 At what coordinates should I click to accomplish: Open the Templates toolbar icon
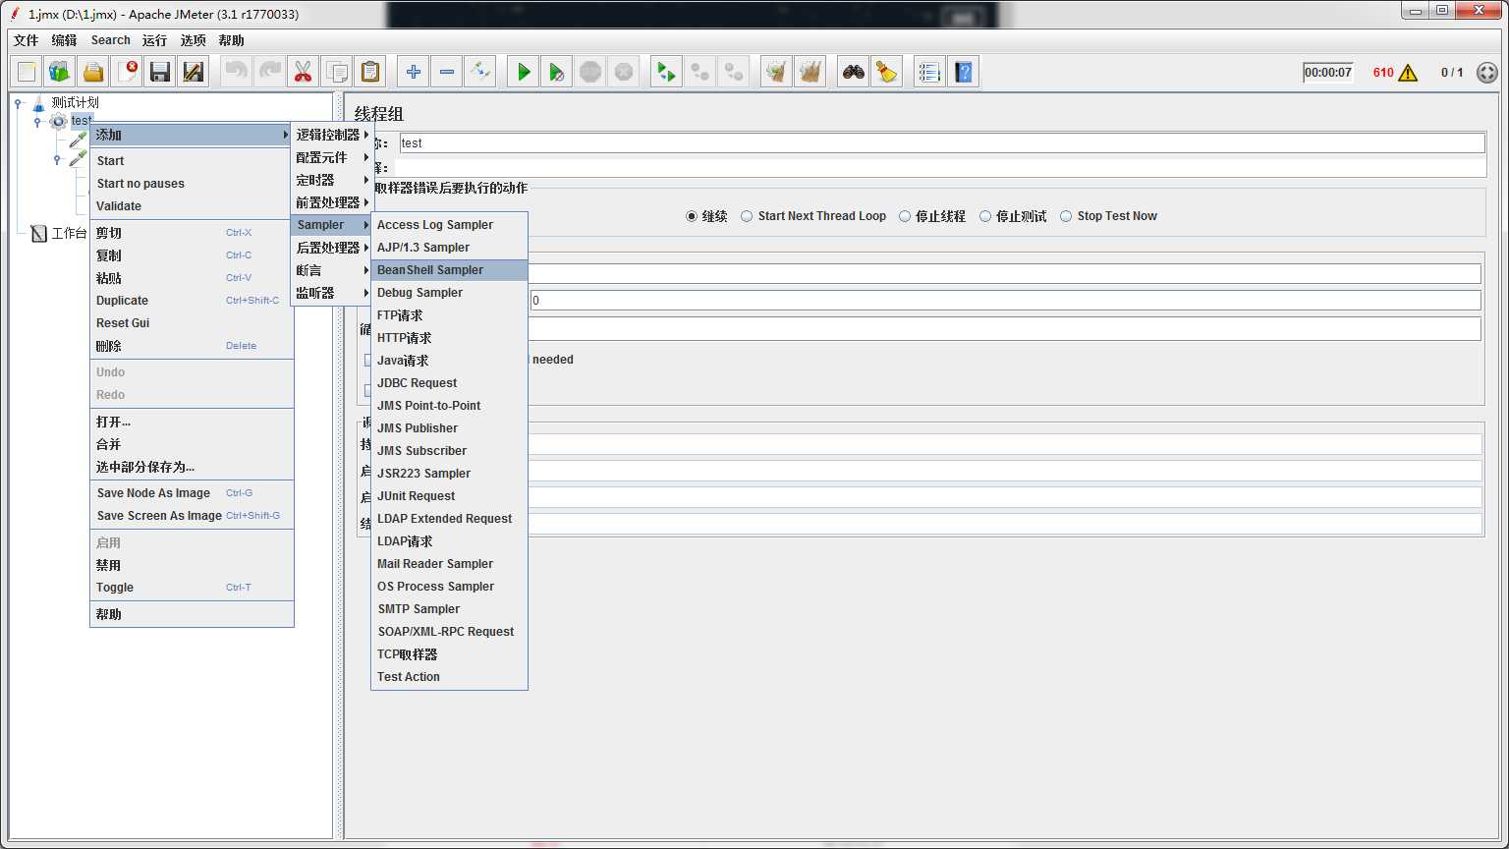[60, 72]
